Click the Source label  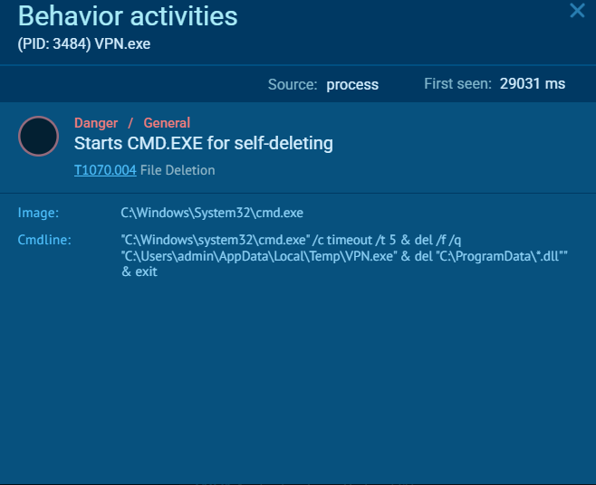[x=293, y=84]
